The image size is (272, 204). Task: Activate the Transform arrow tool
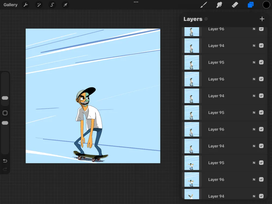point(65,5)
